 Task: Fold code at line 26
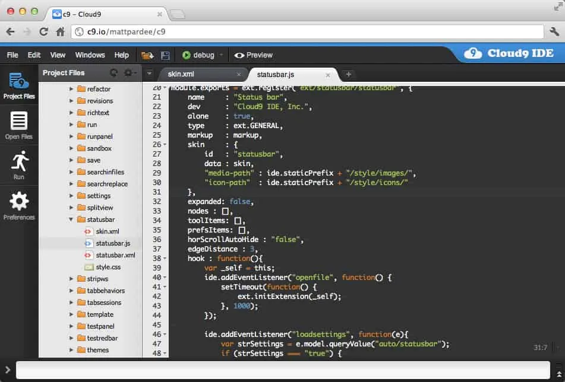(x=165, y=145)
